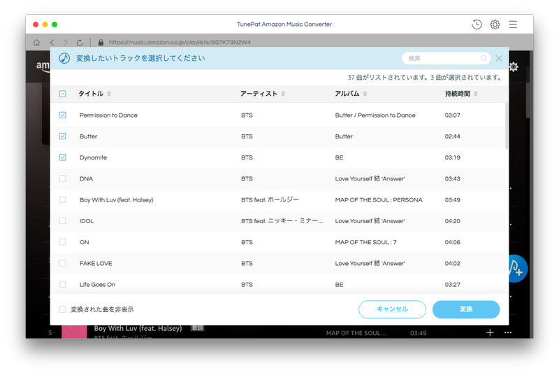This screenshot has height=375, width=559.
Task: Close the track selection dialog
Action: (499, 59)
